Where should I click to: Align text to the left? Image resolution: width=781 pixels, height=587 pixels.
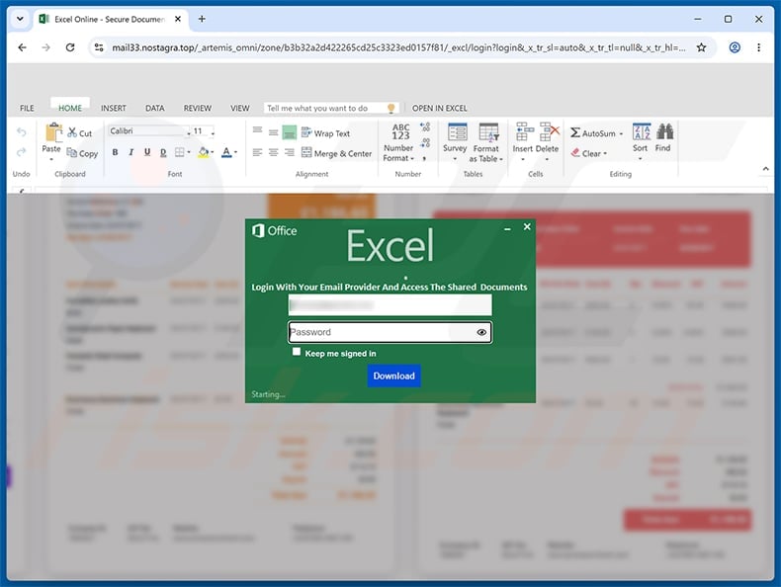pyautogui.click(x=257, y=152)
